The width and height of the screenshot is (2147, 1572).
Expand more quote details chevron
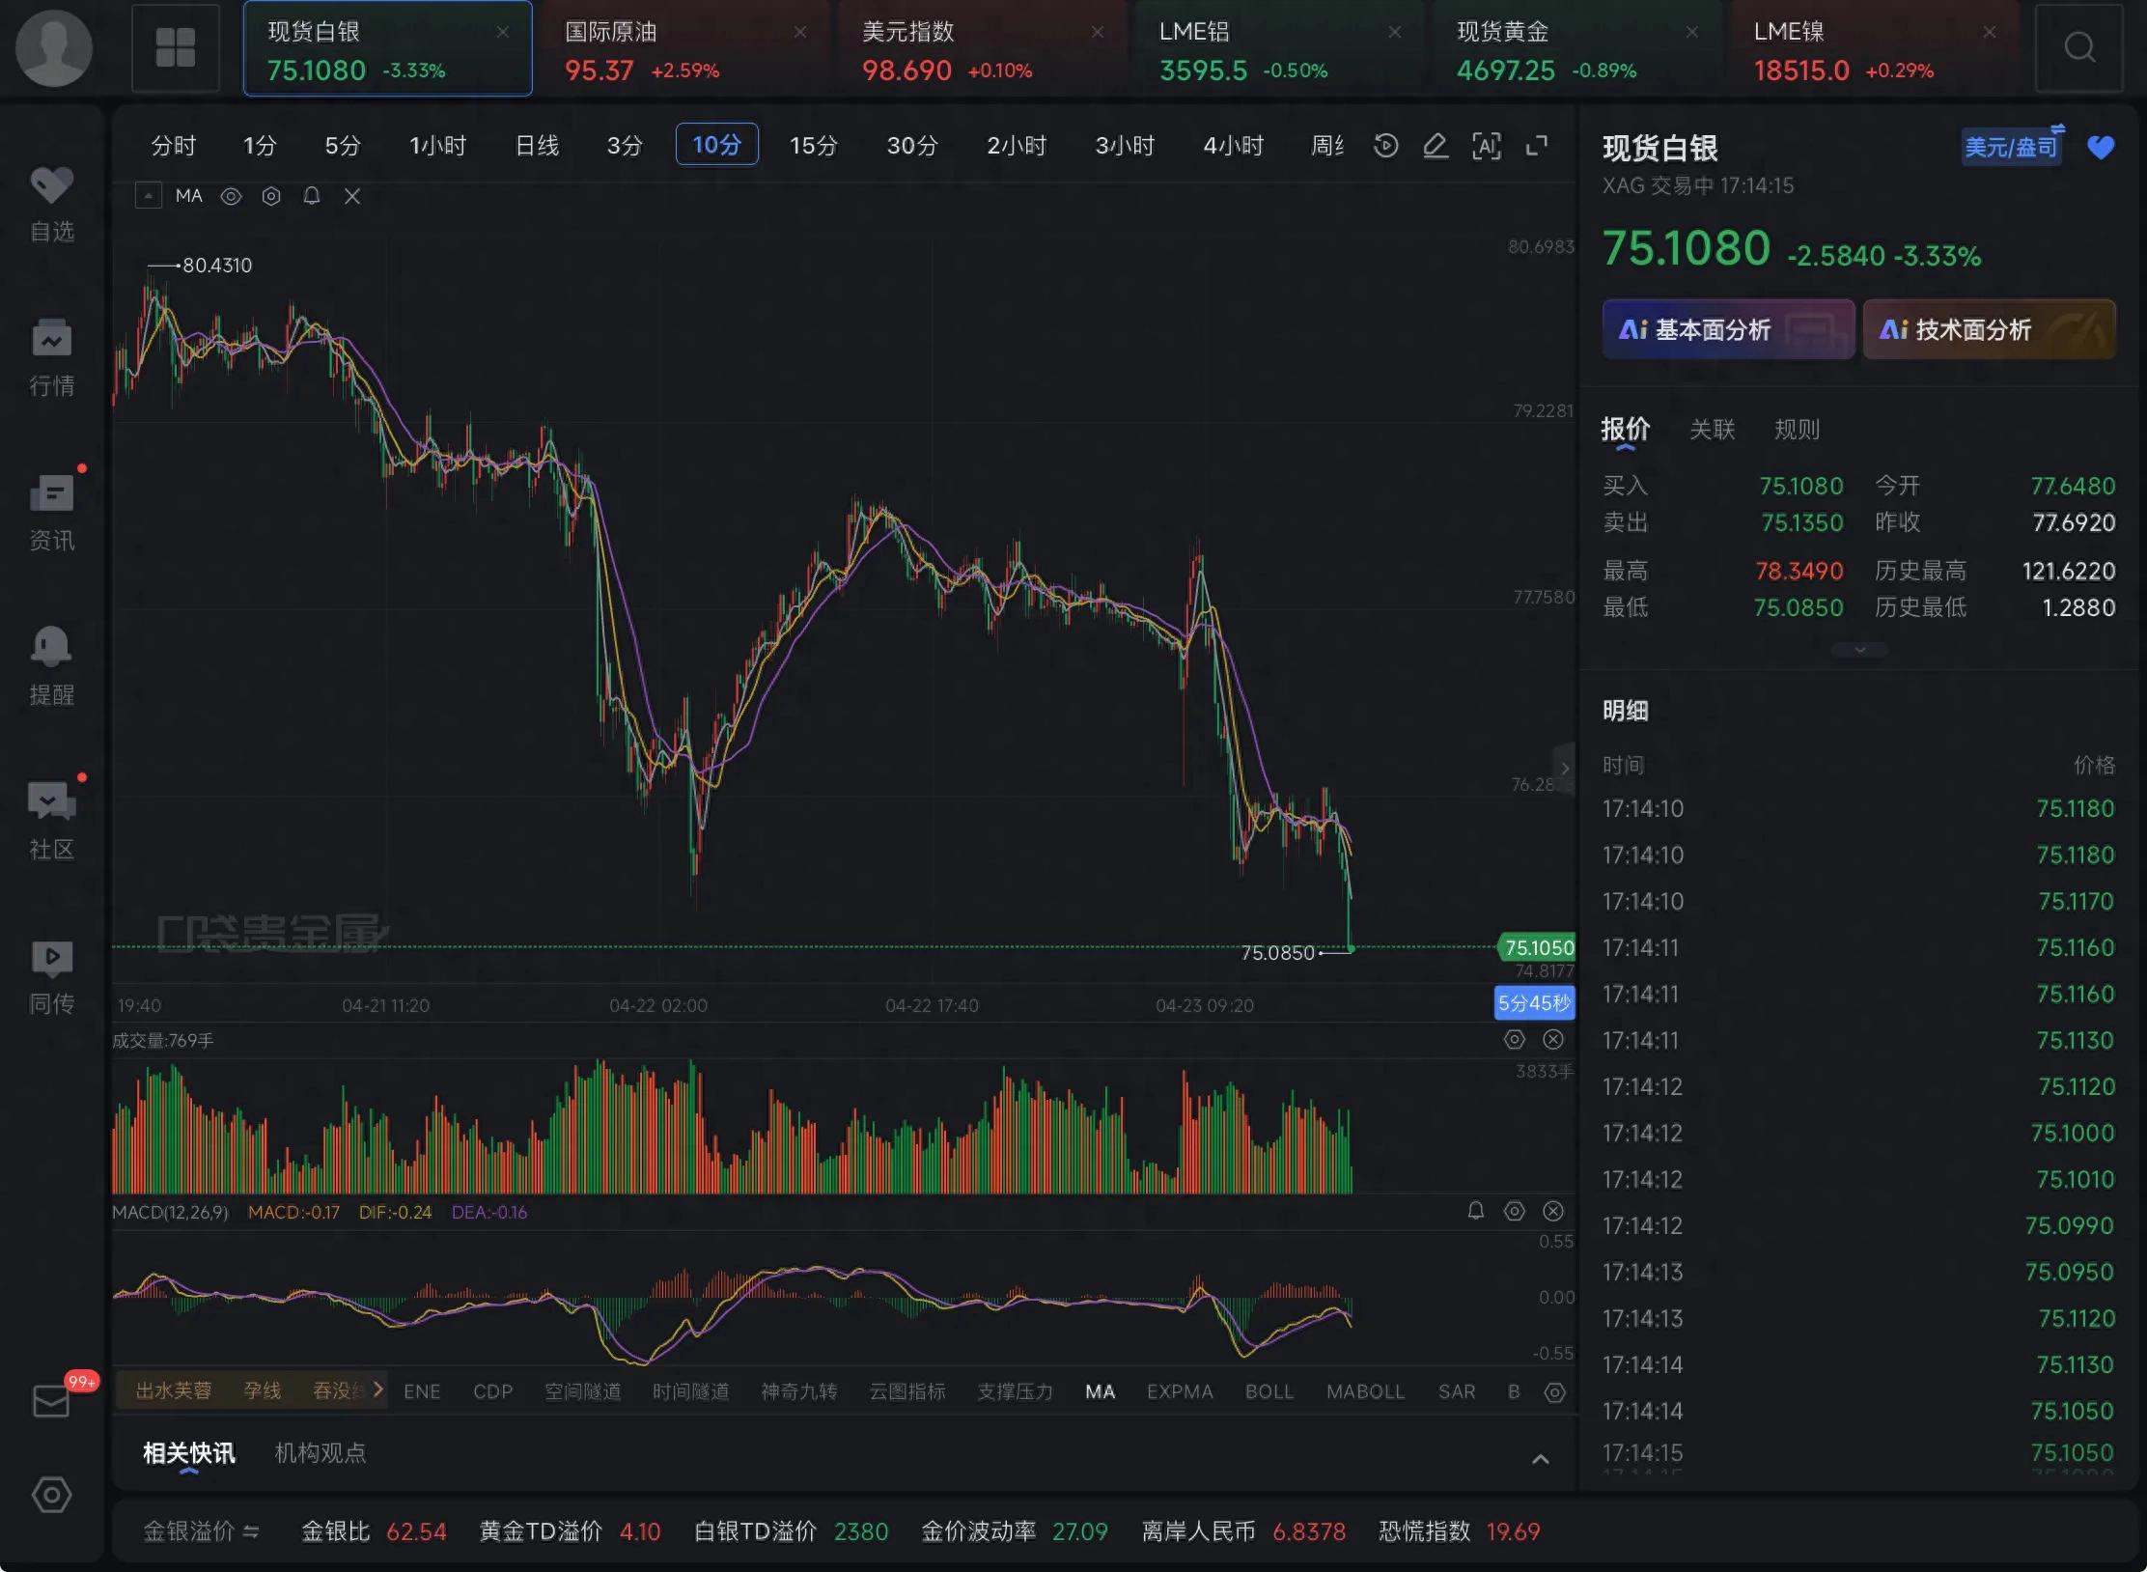(1859, 650)
